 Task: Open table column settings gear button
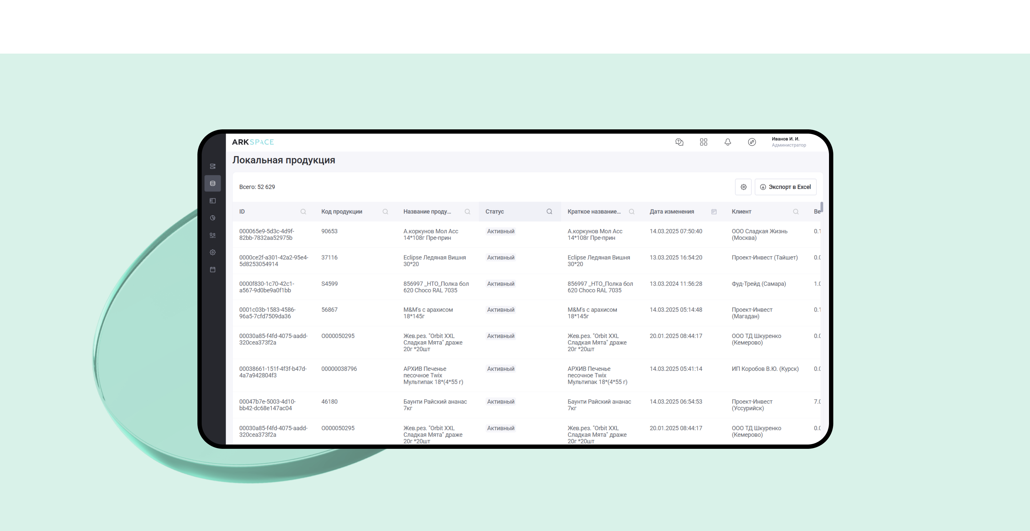[x=743, y=187]
